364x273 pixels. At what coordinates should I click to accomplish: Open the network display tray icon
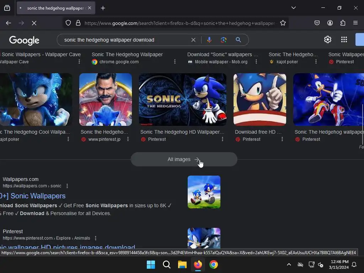(311, 264)
